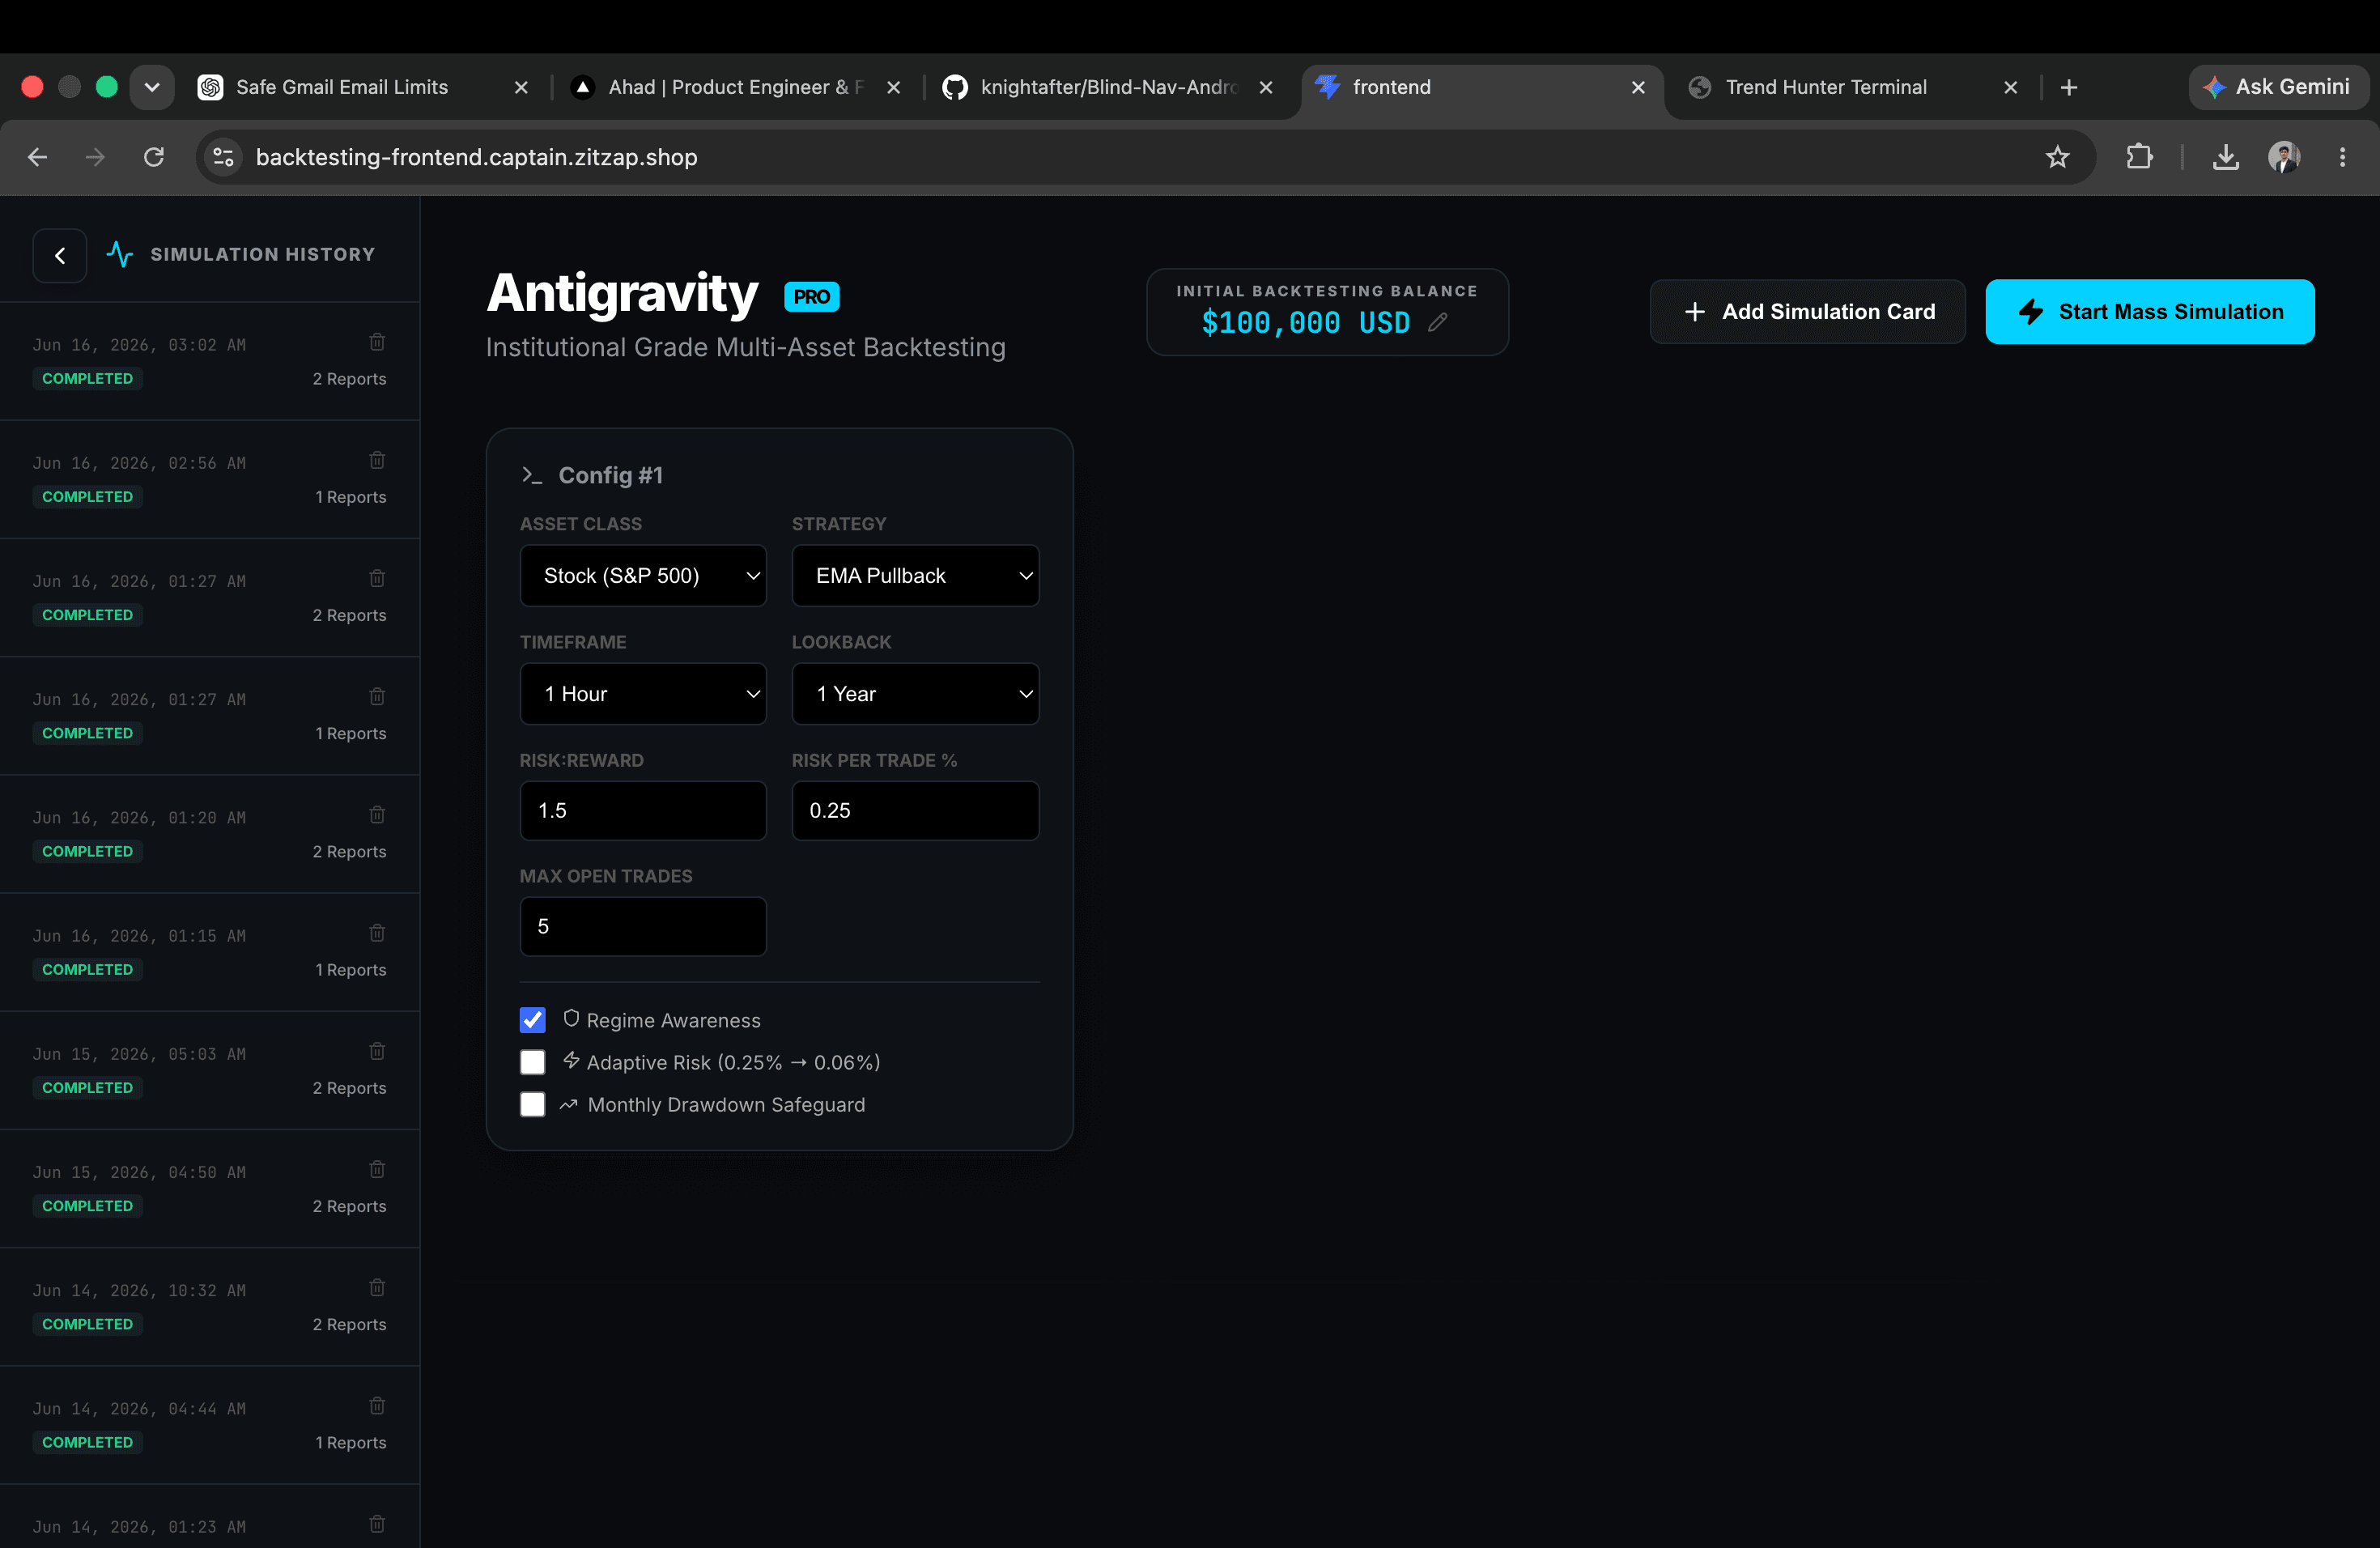
Task: Enable Adaptive Risk checkbox
Action: 533,1062
